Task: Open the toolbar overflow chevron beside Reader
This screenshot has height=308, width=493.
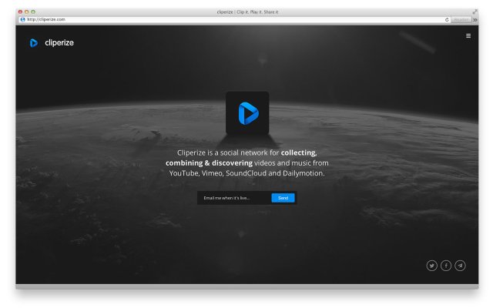Action: [475, 19]
